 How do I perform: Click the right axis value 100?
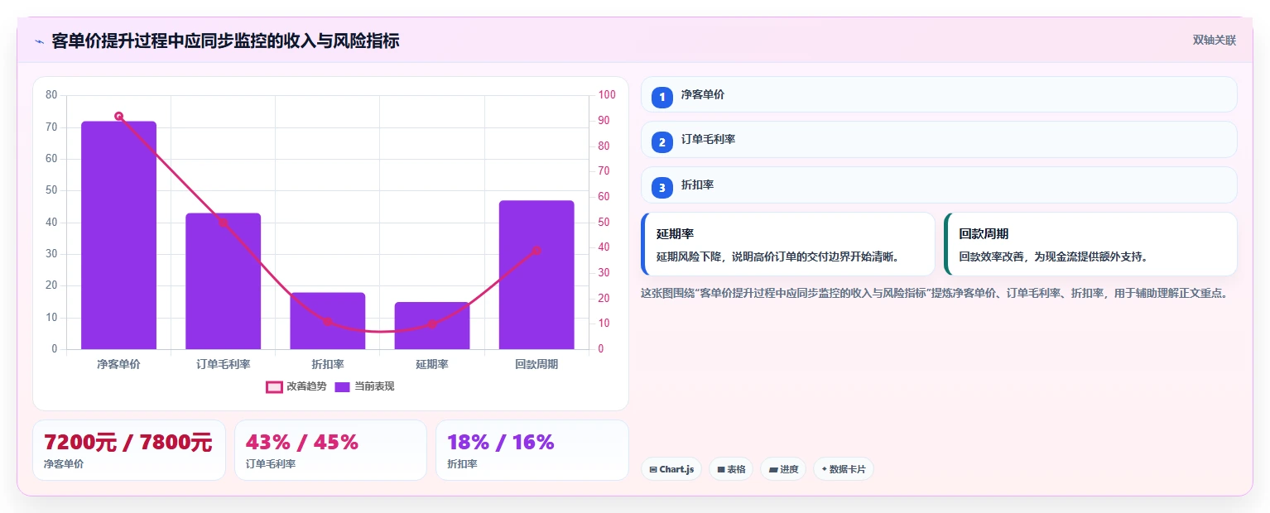pos(607,95)
